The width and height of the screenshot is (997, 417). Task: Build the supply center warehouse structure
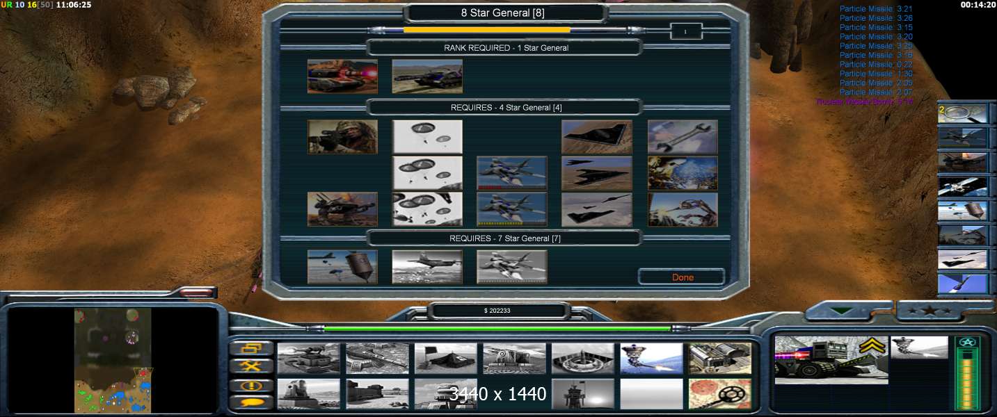click(x=720, y=358)
